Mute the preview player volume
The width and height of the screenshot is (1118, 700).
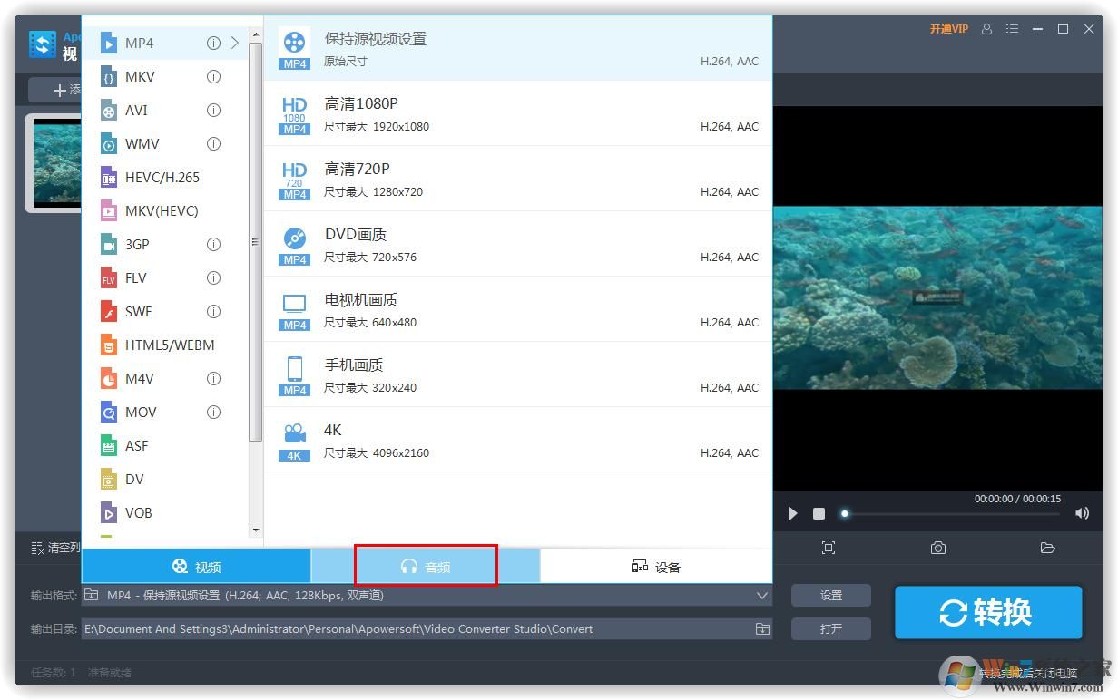[1082, 513]
